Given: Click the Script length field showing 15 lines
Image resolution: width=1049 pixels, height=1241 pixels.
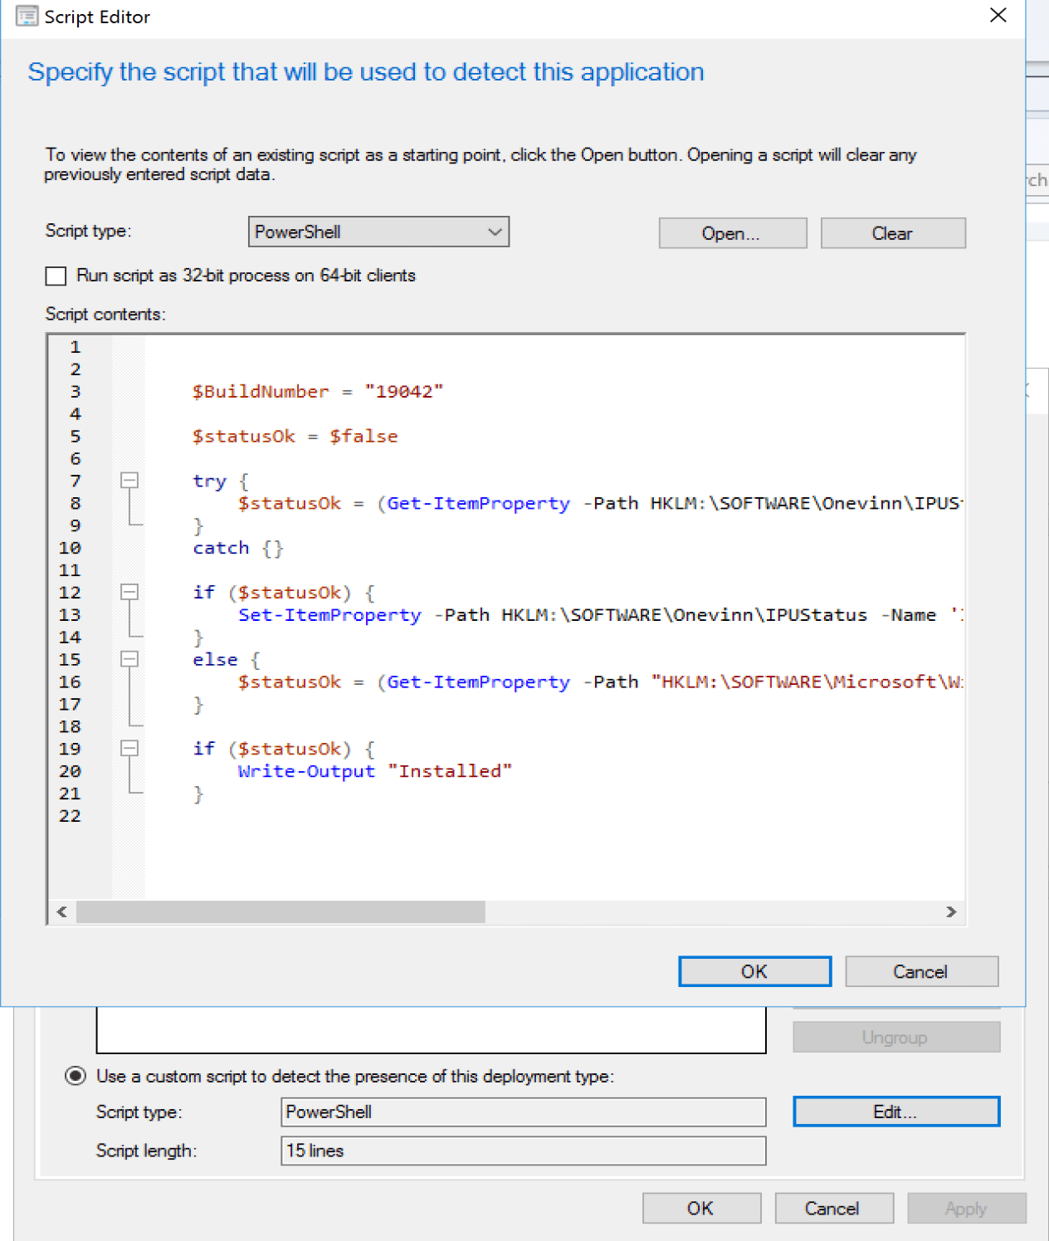Looking at the screenshot, I should coord(523,1151).
